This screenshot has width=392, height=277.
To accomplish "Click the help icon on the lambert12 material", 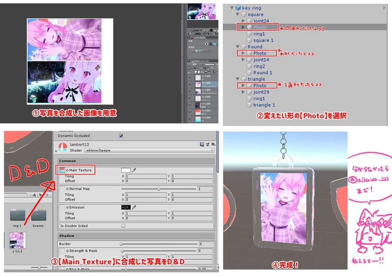I will click(x=201, y=144).
